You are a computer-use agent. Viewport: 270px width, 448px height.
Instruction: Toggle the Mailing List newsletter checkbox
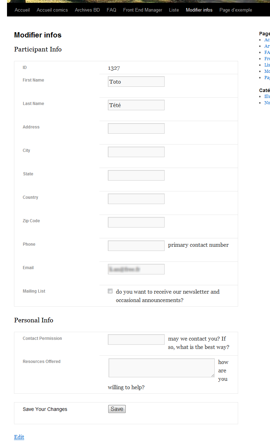point(110,291)
